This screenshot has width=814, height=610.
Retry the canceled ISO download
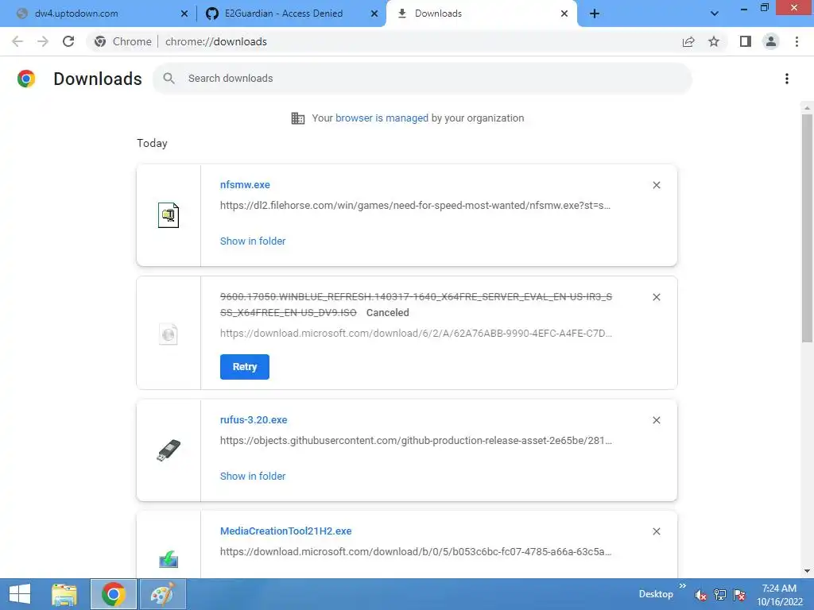245,367
